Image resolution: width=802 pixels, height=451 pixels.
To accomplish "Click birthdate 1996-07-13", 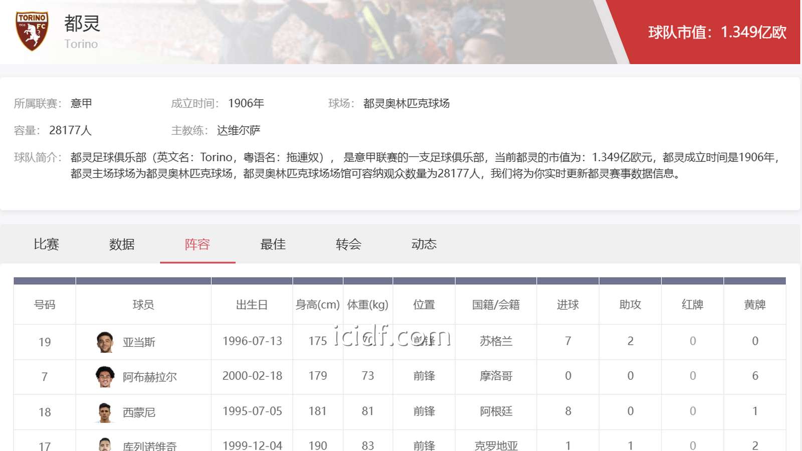I will point(252,341).
